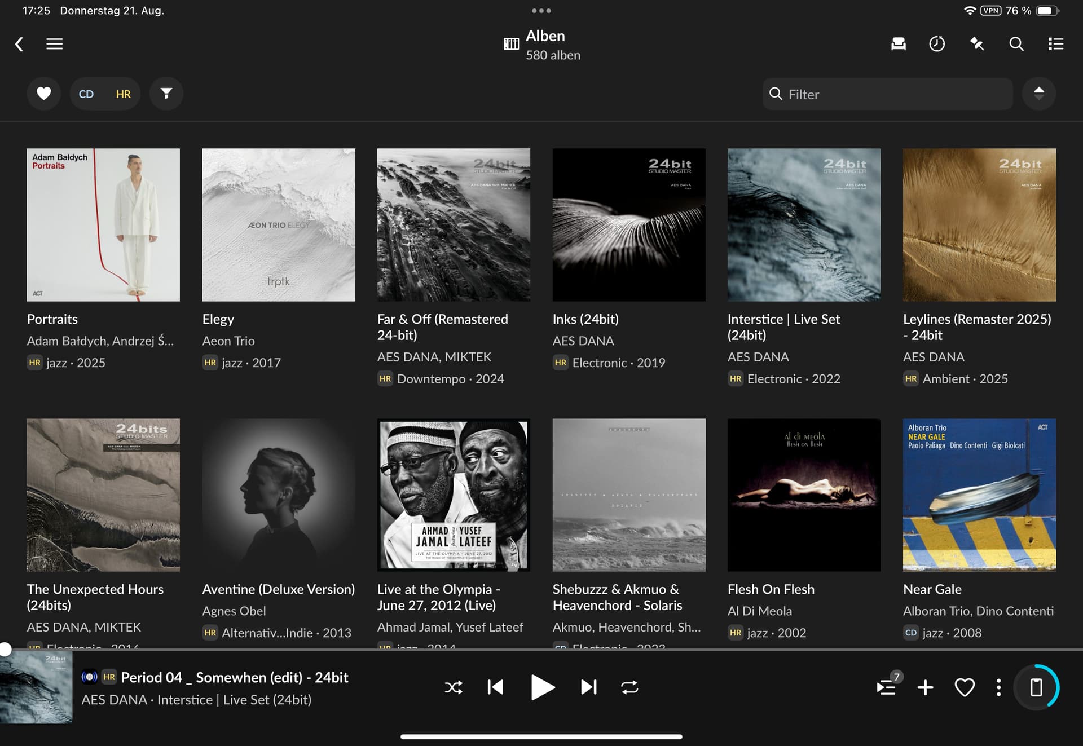Viewport: 1083px width, 746px height.
Task: Open the Far & Off album cover
Action: click(x=454, y=225)
